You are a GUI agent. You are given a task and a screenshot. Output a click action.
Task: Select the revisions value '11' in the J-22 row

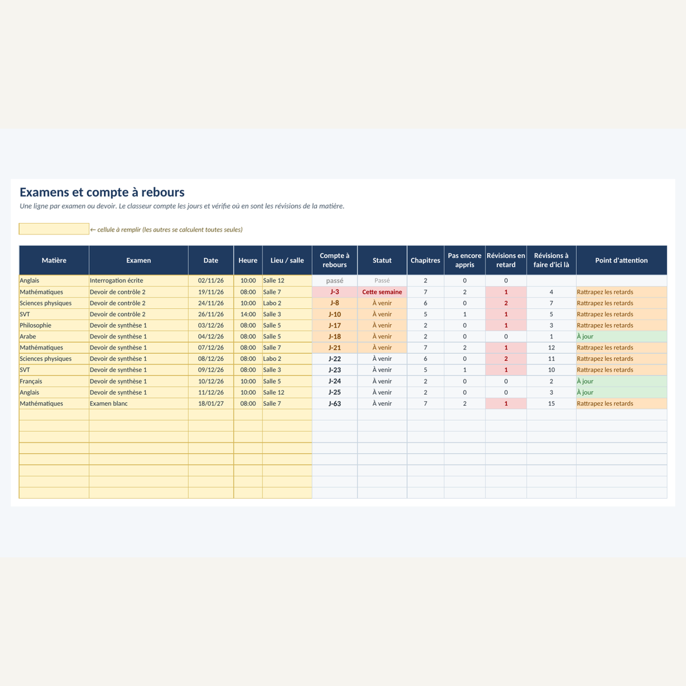552,359
